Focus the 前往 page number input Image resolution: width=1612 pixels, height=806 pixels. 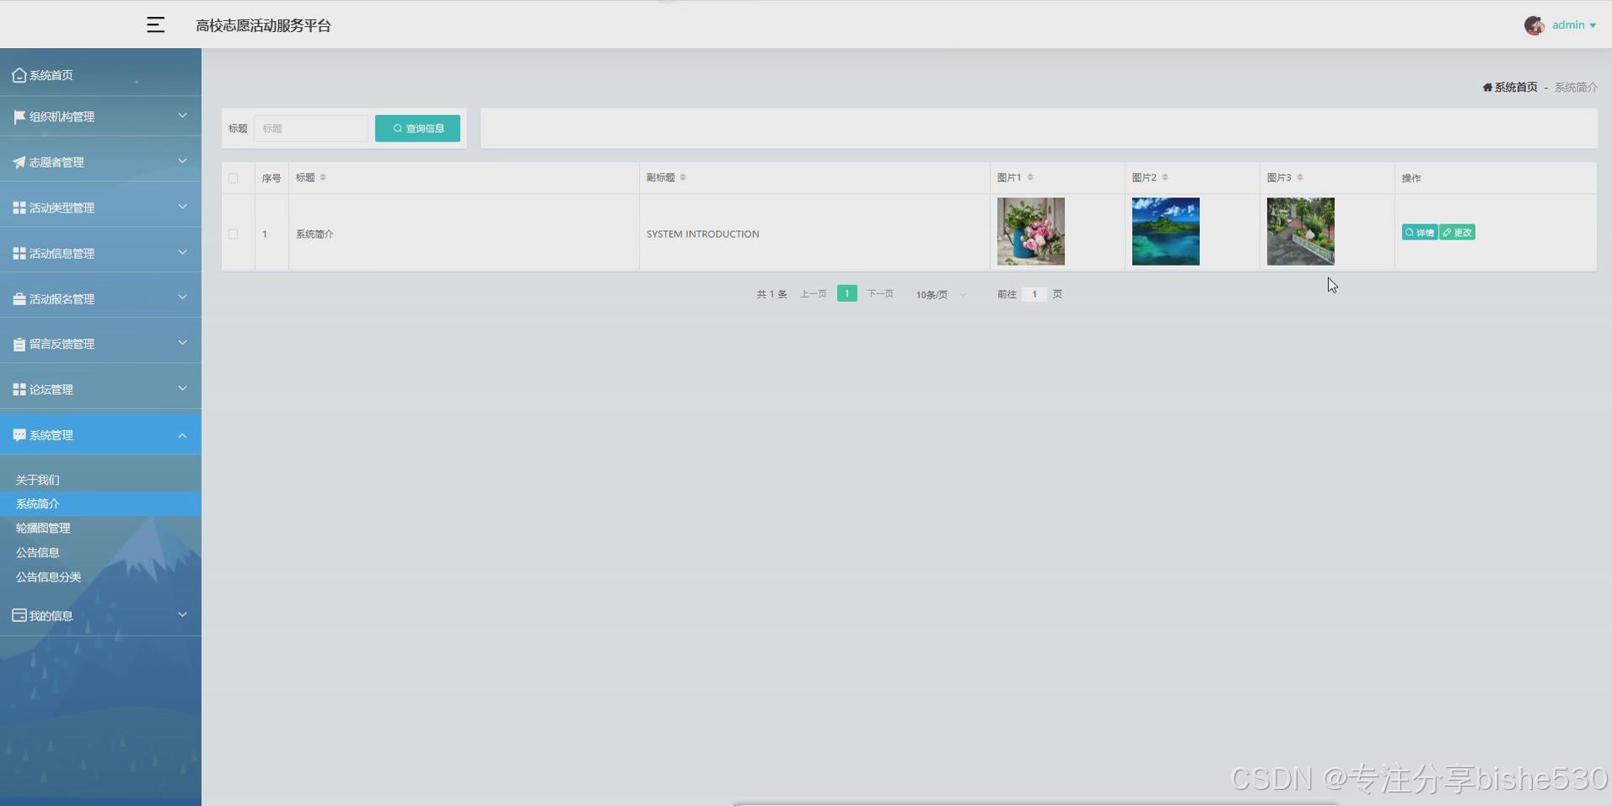1034,294
